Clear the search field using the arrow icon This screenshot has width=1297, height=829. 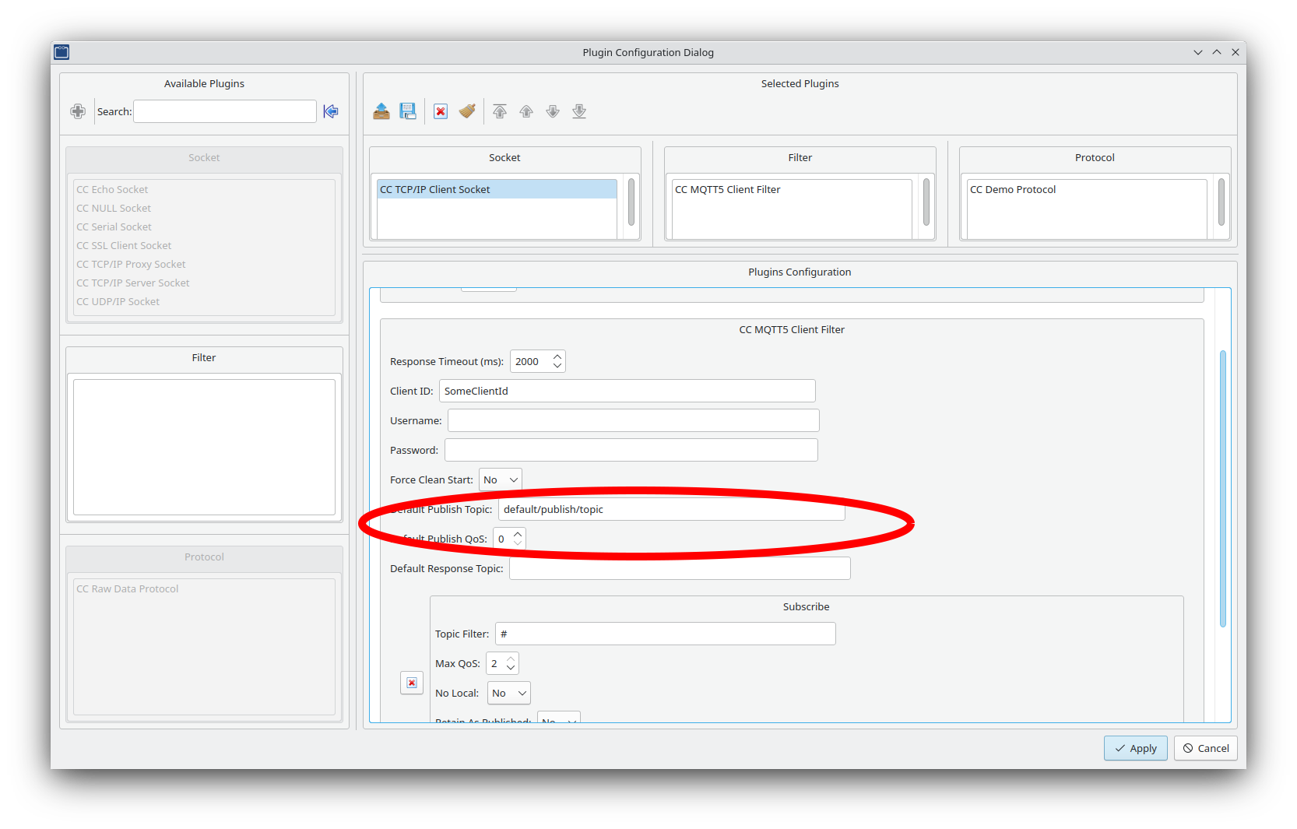pyautogui.click(x=330, y=111)
